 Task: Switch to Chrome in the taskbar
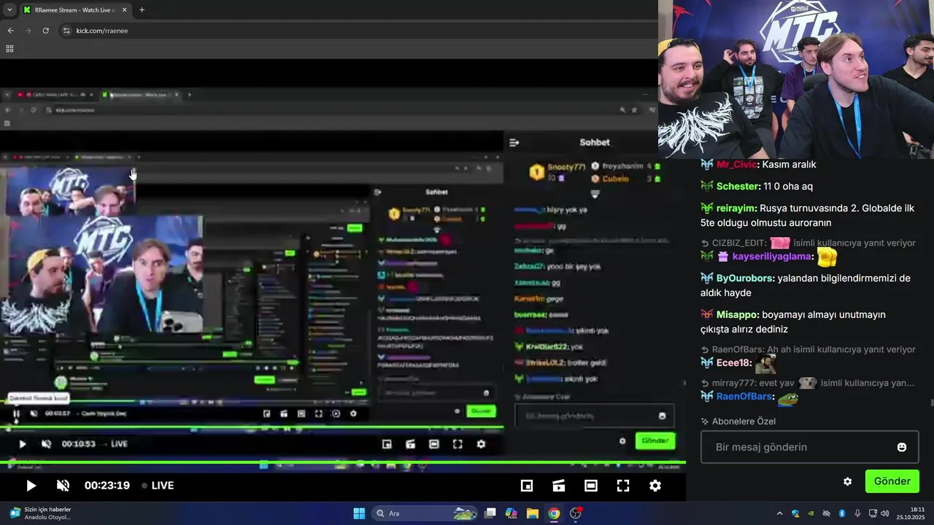[x=554, y=513]
